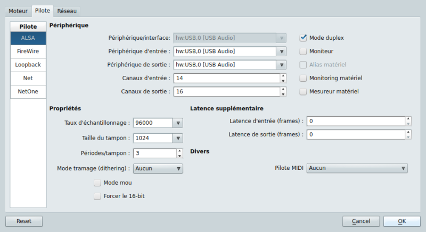This screenshot has height=232, width=426.
Task: Increase the Canaux d'entrée value with up arrow
Action: point(283,75)
